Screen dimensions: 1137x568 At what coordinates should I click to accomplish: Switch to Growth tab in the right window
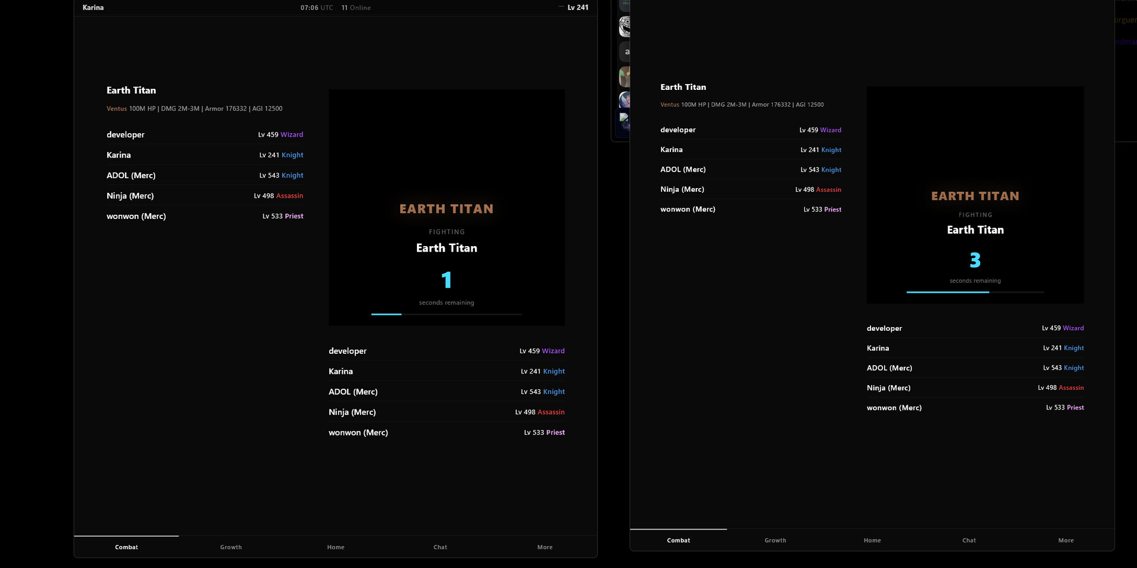pyautogui.click(x=775, y=540)
